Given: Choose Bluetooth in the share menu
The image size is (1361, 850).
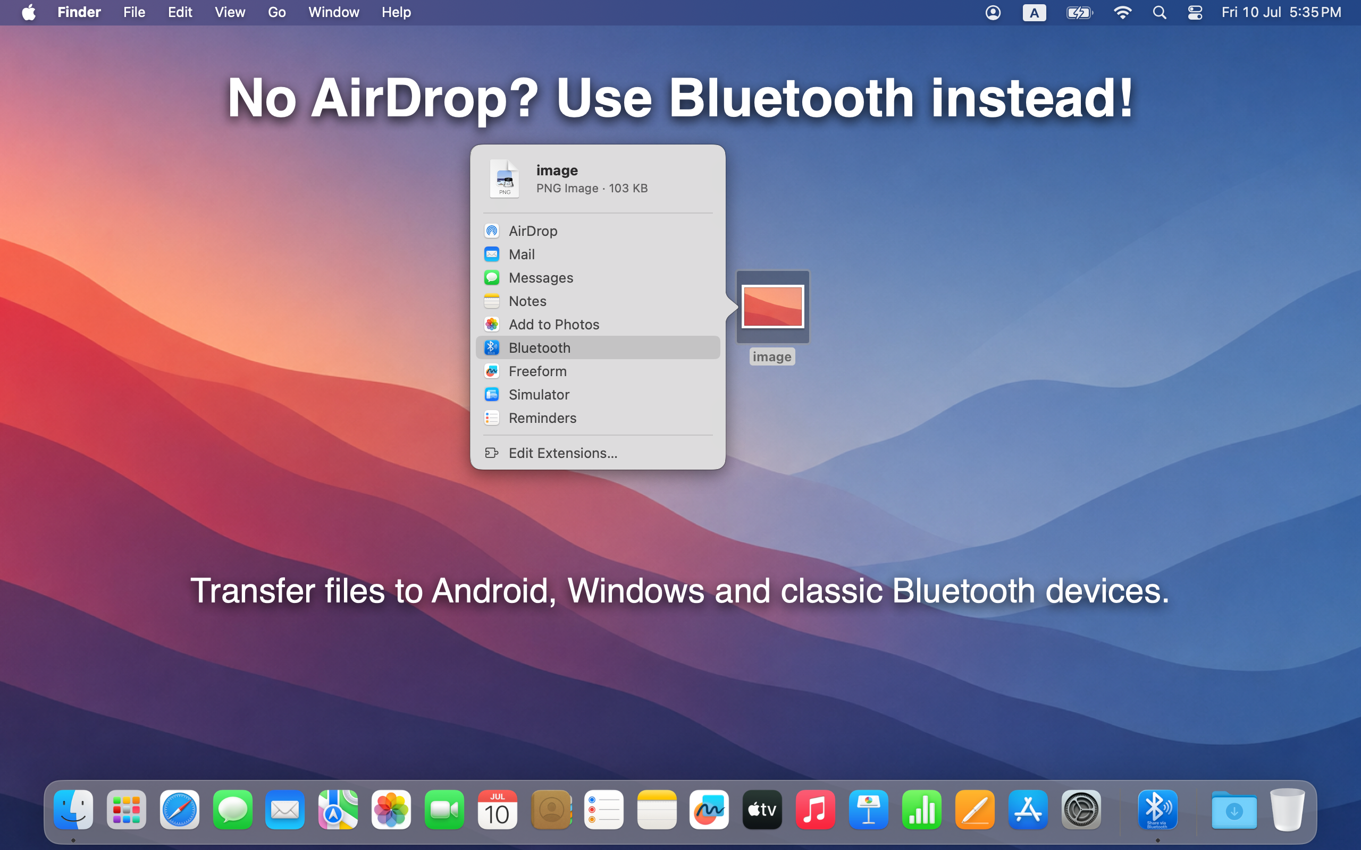Looking at the screenshot, I should tap(597, 348).
